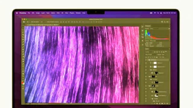Open the Window menu
193x108 pixels.
(x=78, y=13)
